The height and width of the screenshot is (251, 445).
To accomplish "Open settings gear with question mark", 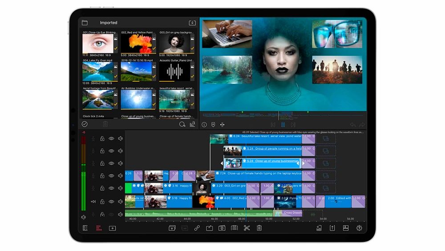I will pyautogui.click(x=359, y=228).
